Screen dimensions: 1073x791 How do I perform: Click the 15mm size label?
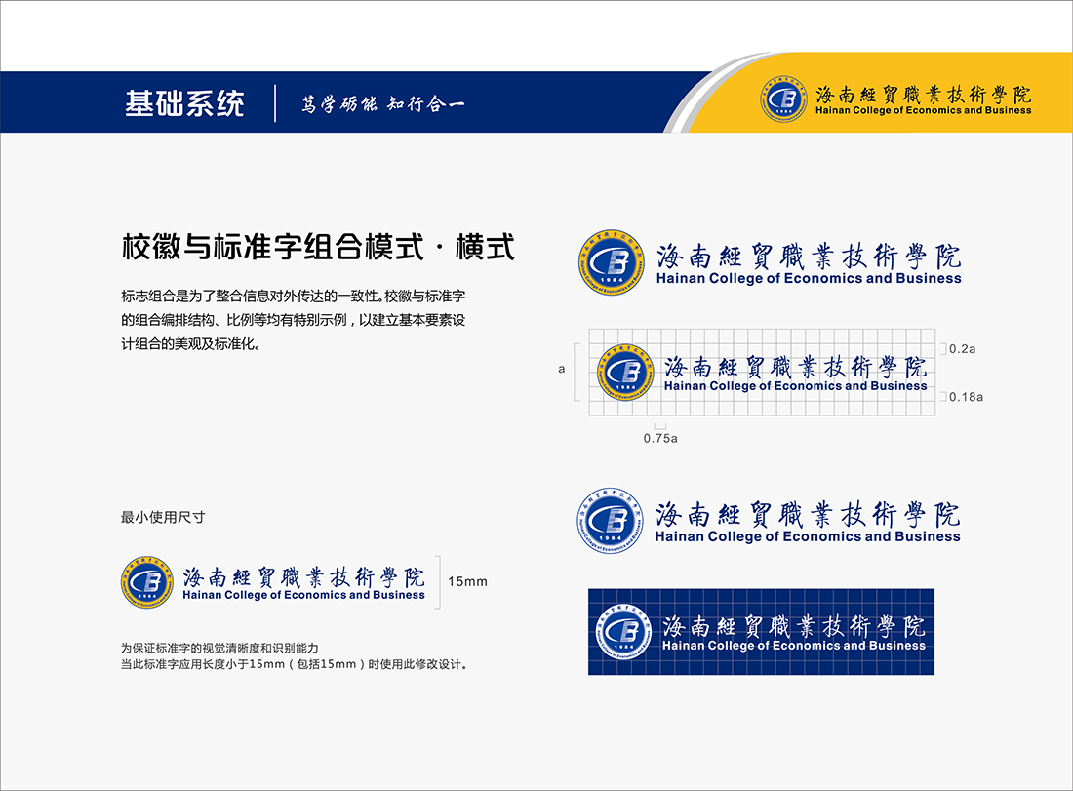(x=467, y=582)
